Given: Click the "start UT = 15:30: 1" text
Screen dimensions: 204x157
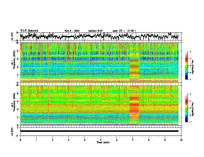Looking at the screenshot, I should click(124, 31).
